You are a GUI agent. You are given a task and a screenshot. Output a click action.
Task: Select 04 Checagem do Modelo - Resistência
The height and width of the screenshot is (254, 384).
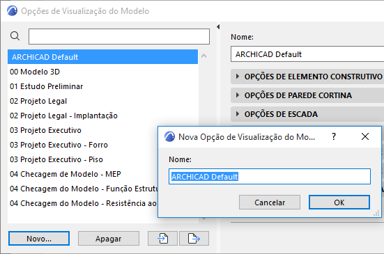coord(83,203)
